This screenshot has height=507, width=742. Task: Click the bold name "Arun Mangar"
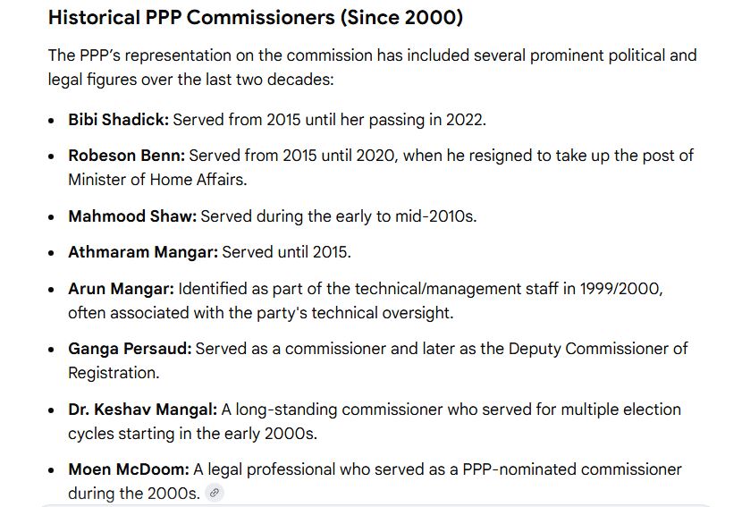[121, 289]
